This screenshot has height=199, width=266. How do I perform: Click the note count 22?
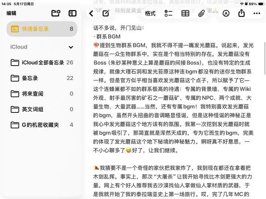70,78
